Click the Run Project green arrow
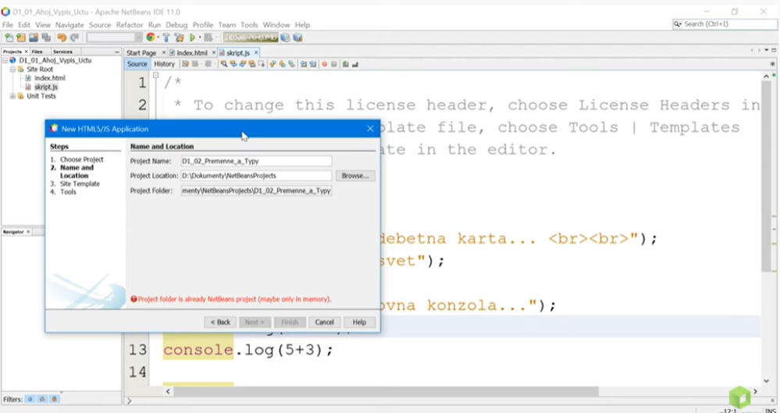 (192, 37)
